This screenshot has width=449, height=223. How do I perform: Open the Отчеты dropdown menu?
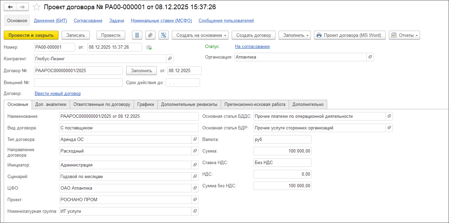[404, 35]
